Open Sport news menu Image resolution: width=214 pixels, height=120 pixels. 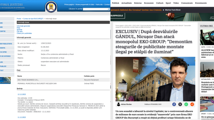click(x=168, y=3)
